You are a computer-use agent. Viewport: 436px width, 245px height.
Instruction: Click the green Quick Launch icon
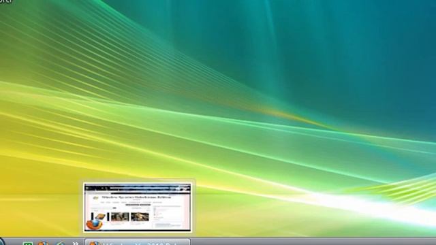pos(27,244)
